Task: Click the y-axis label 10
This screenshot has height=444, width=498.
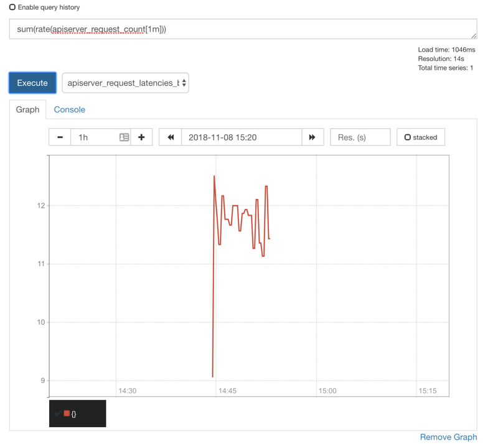Action: point(41,322)
